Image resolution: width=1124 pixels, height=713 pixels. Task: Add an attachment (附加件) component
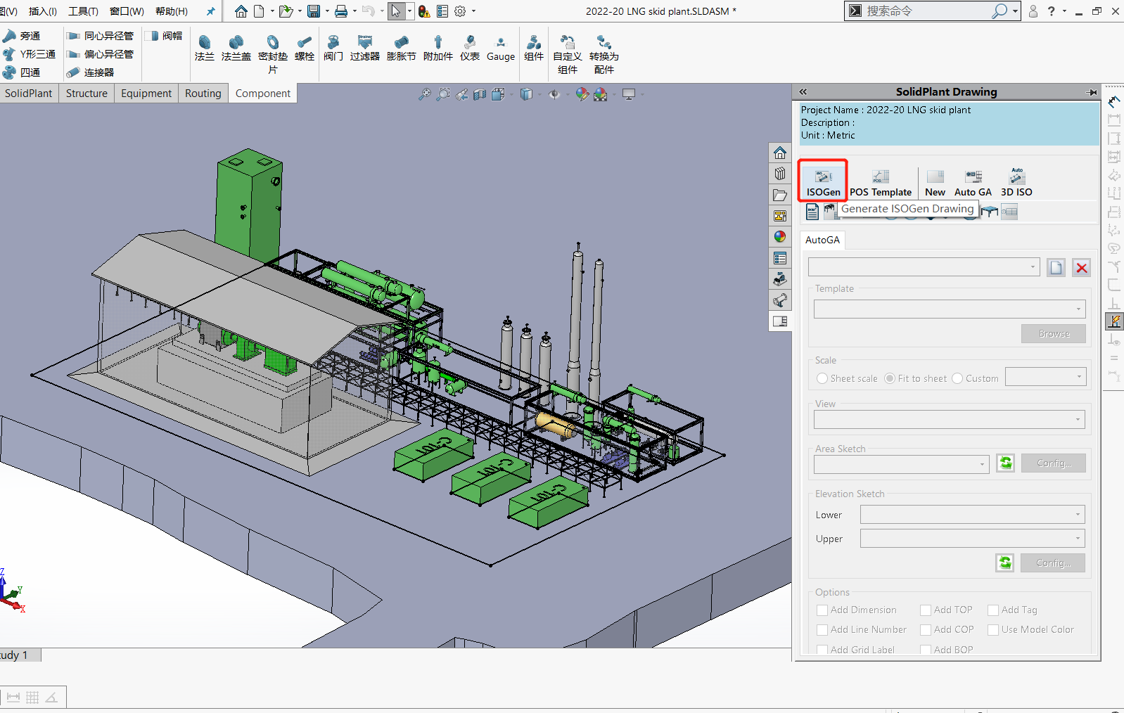click(x=438, y=48)
